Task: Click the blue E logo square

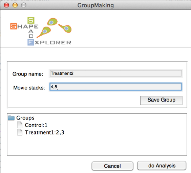Action: (x=31, y=42)
